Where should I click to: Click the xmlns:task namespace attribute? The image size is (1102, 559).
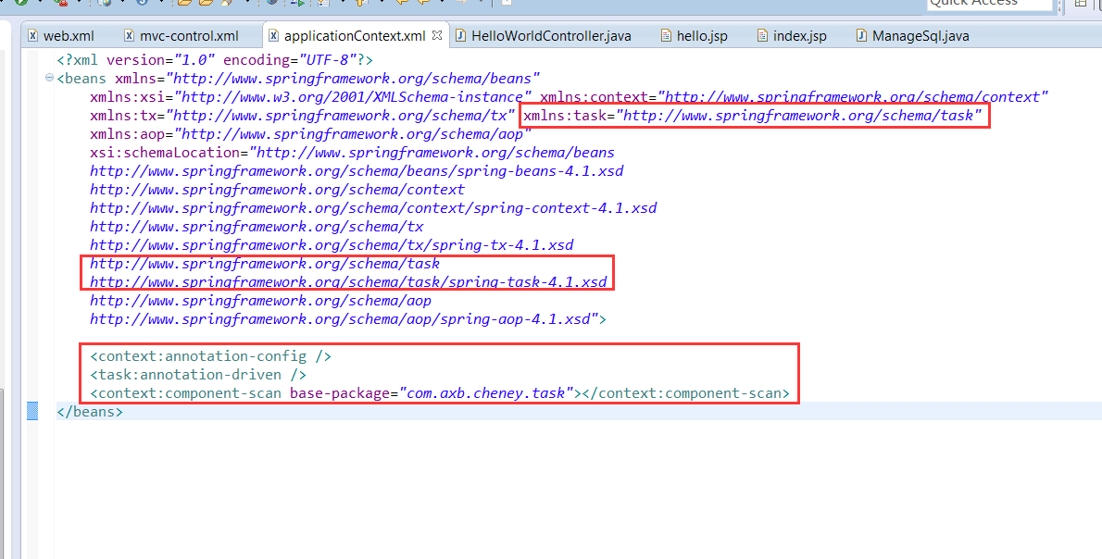[752, 115]
